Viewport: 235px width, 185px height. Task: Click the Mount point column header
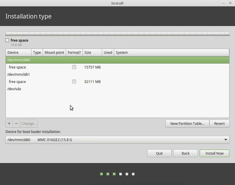tap(54, 53)
